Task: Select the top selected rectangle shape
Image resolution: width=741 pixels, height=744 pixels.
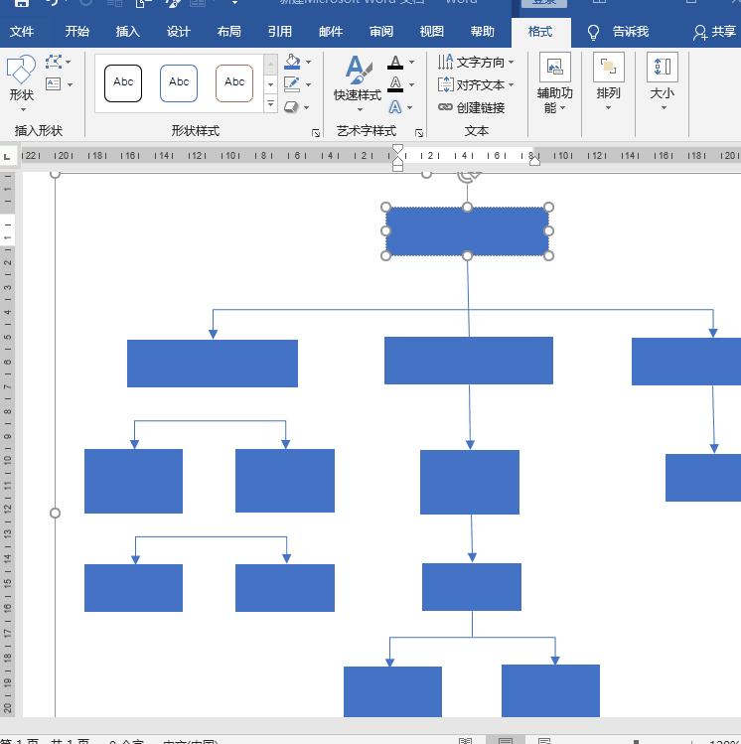Action: point(467,231)
